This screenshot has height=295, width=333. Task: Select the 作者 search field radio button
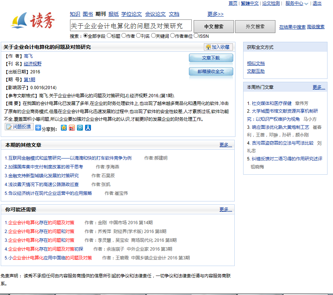(x=124, y=36)
